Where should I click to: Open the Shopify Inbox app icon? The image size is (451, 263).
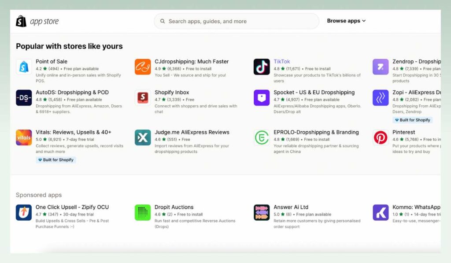(143, 97)
